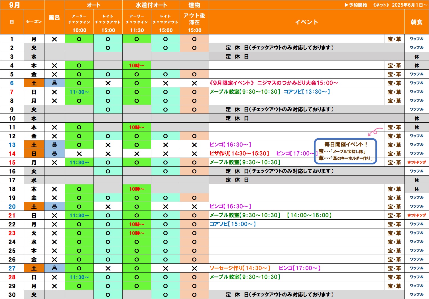The height and width of the screenshot is (299, 429).
Task: Click the red 10時〜 cell on the 4th
Action: [x=137, y=65]
